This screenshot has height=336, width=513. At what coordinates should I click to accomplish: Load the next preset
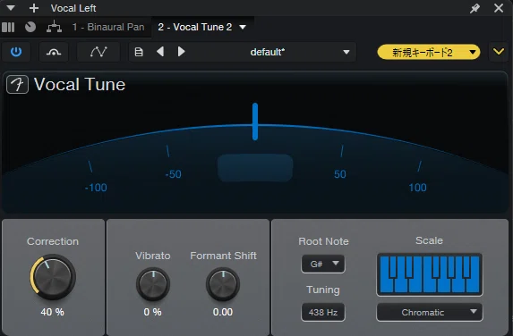[x=181, y=52]
